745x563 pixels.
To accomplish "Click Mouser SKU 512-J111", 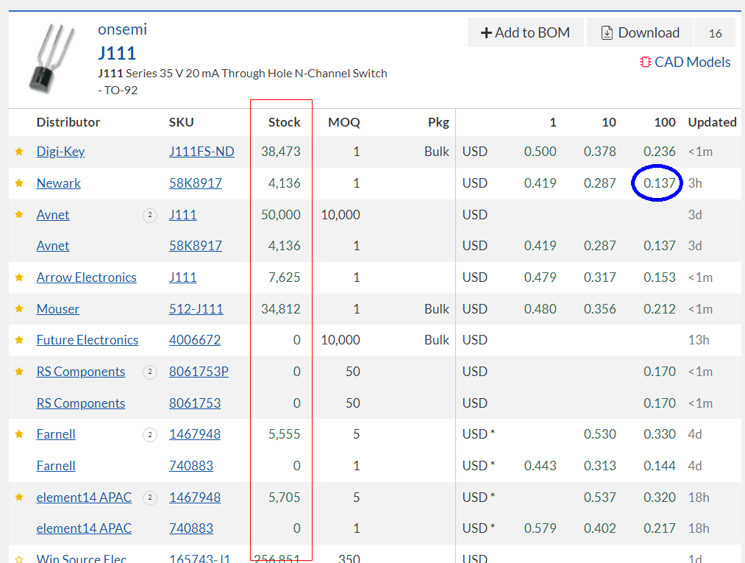I will click(x=196, y=308).
